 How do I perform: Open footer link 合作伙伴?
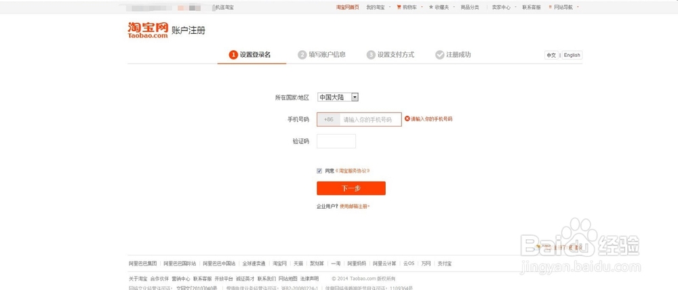159,278
